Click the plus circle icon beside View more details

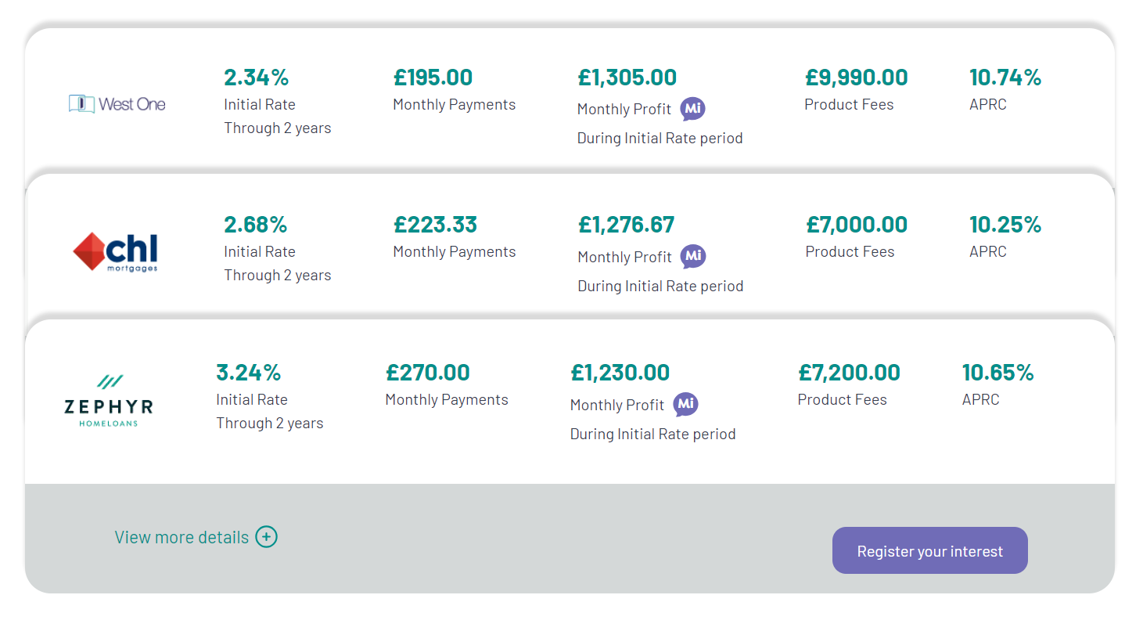[x=266, y=537]
